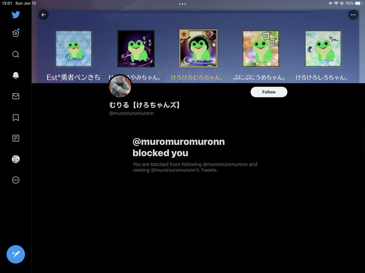Open own profile avatar in sidebar

[16, 159]
